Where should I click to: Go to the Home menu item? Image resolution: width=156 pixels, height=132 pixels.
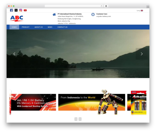[x=14, y=27]
